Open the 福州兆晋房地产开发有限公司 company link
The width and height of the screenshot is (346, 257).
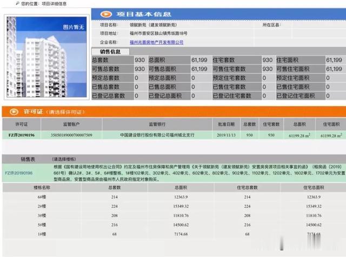click(x=156, y=42)
